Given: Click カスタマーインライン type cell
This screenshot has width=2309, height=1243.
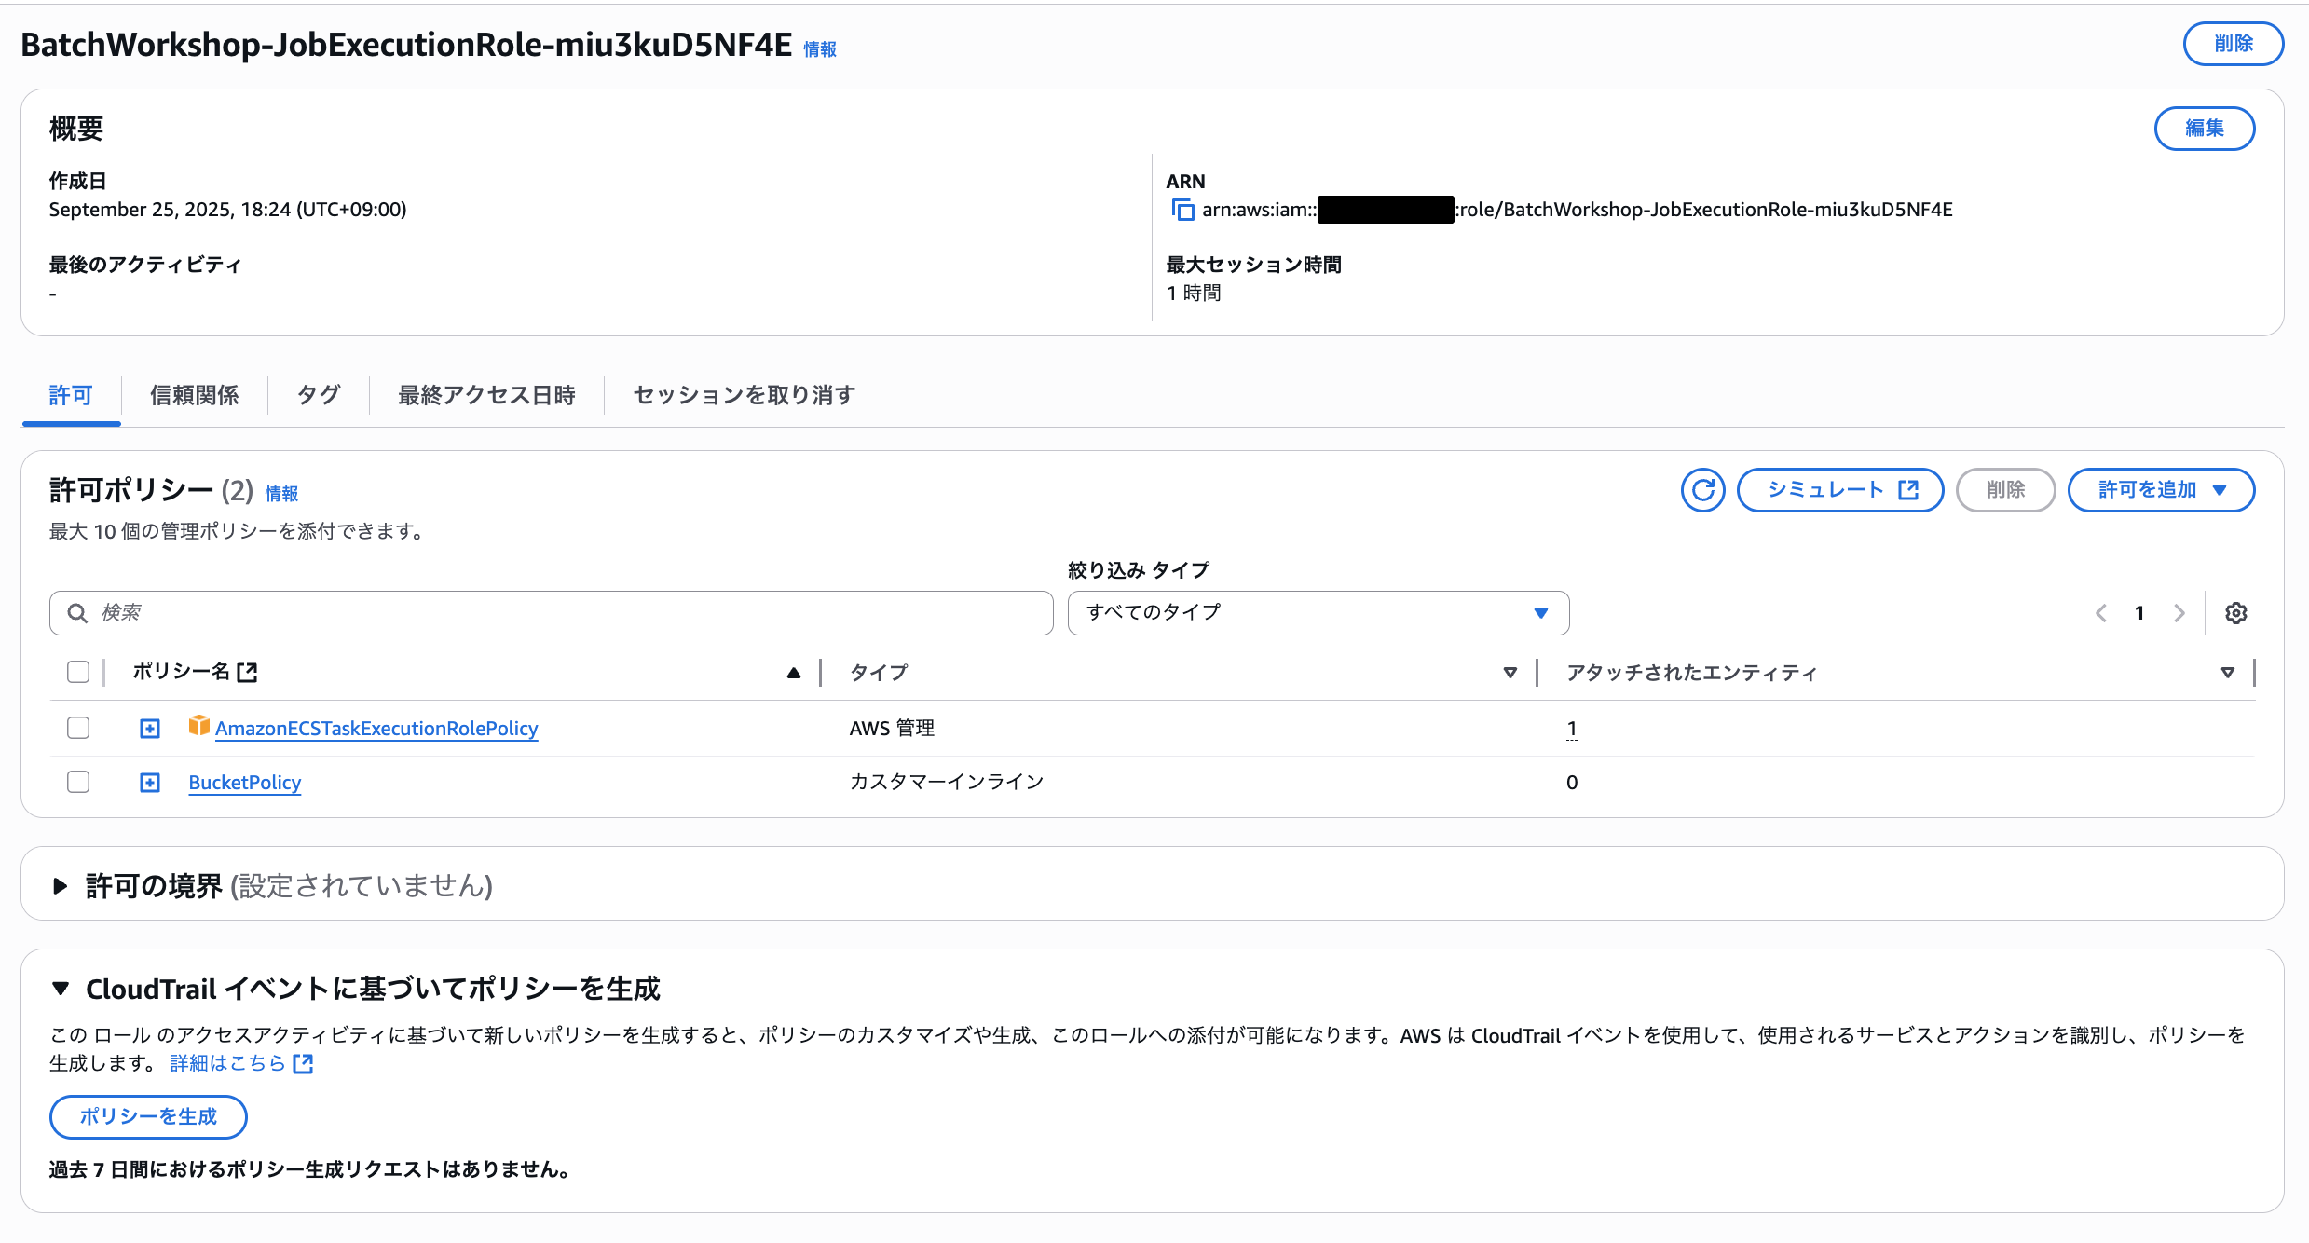Looking at the screenshot, I should coord(947,783).
